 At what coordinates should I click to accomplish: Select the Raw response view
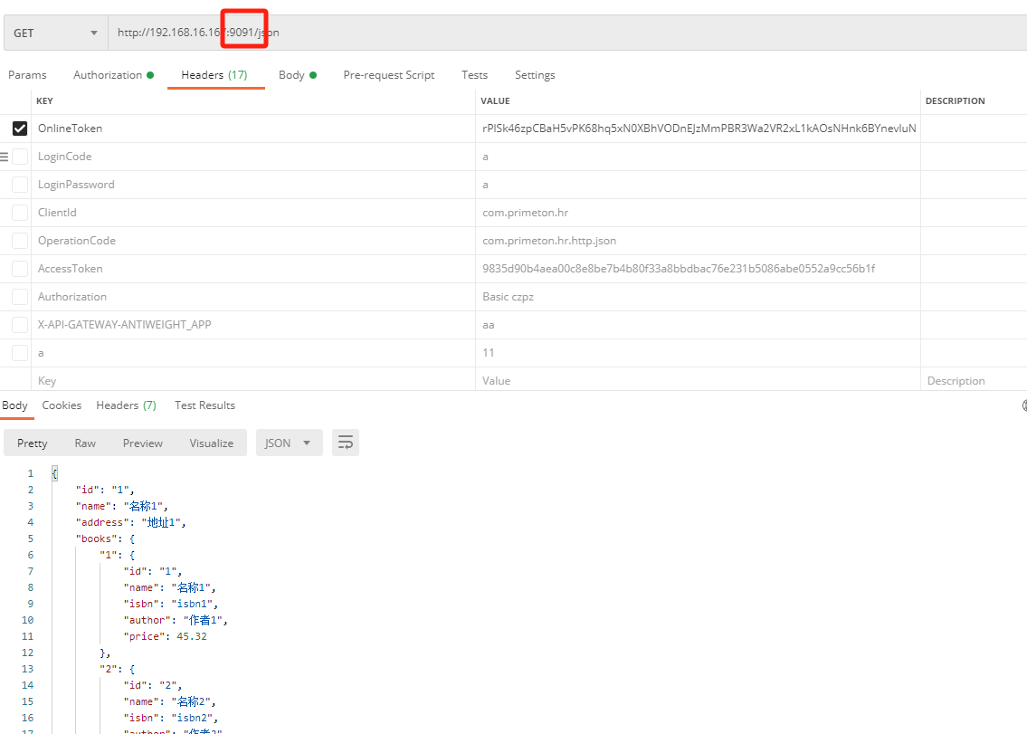(85, 443)
